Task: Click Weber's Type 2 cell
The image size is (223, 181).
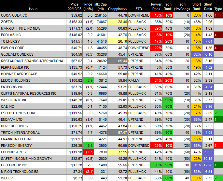Action: pyautogui.click(x=218, y=178)
